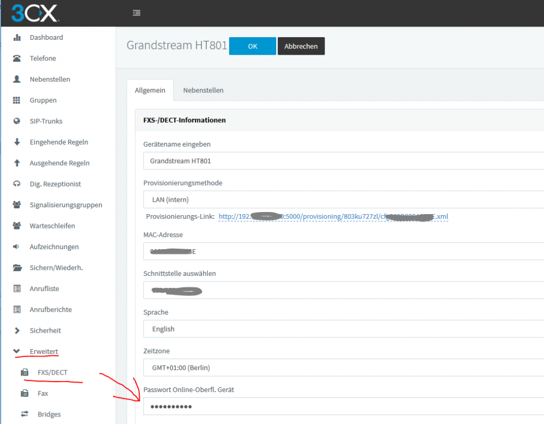Open Aufzeichnungen menu entry

(x=54, y=247)
